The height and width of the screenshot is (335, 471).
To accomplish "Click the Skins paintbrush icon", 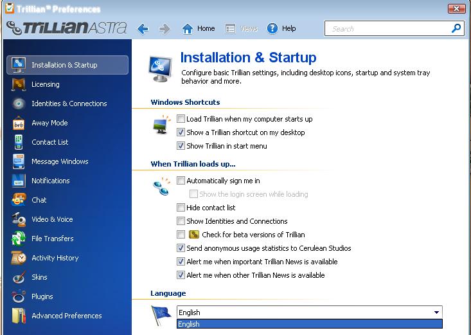I will [19, 277].
